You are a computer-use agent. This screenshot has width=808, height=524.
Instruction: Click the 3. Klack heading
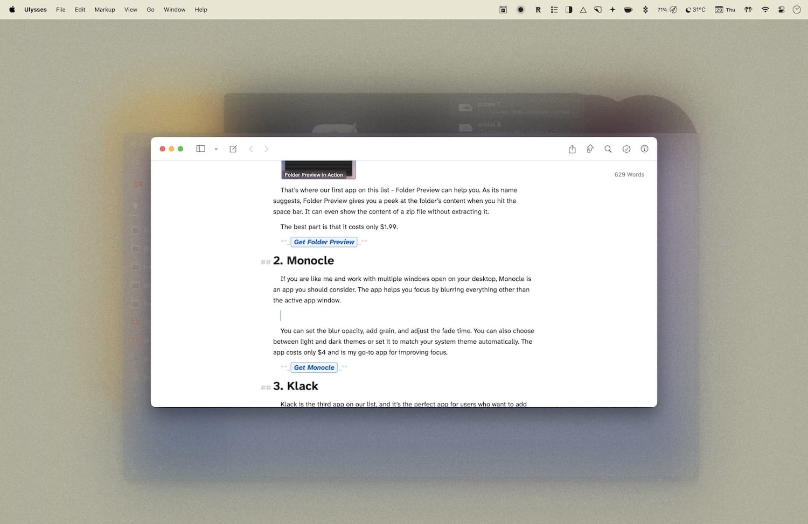pyautogui.click(x=296, y=386)
